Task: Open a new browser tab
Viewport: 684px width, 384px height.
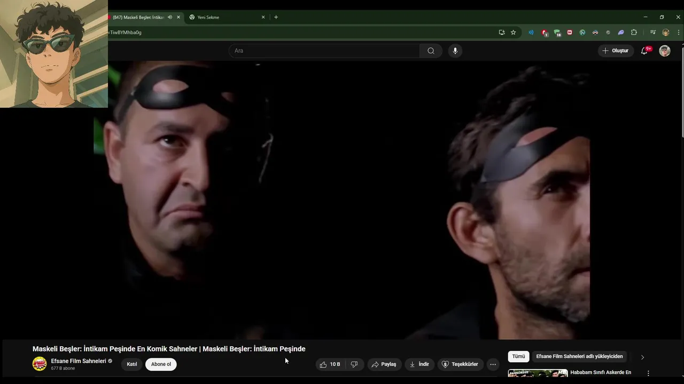Action: [276, 17]
